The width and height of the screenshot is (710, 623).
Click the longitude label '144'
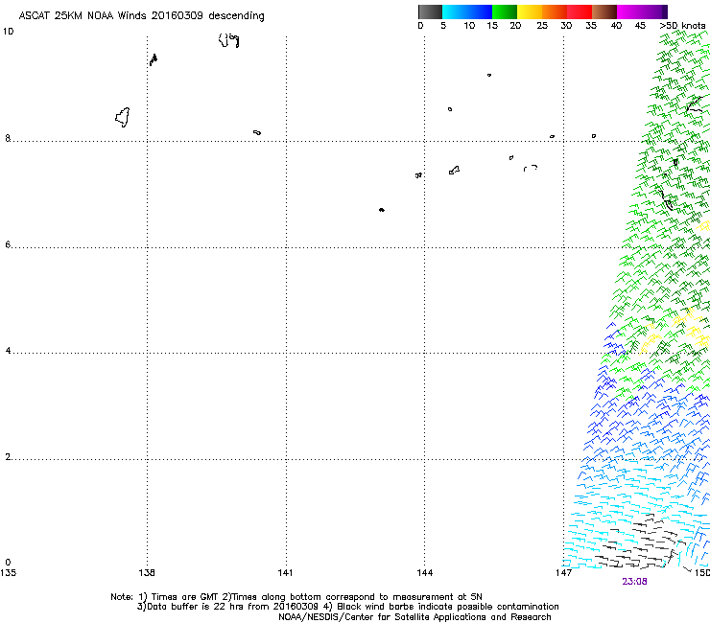[x=425, y=573]
